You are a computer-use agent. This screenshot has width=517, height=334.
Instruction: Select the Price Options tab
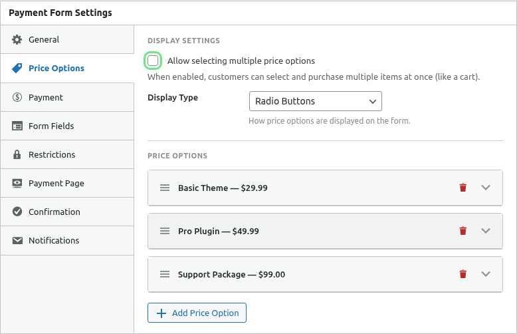67,69
